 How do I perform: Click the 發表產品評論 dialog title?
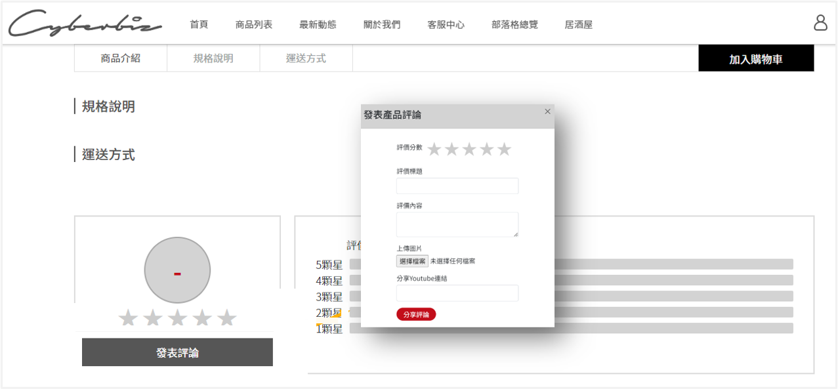[x=392, y=115]
